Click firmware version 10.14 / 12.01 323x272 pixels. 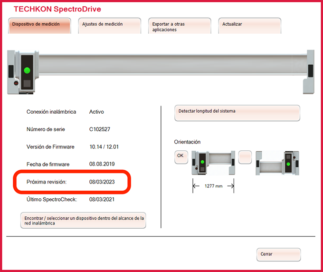104,147
